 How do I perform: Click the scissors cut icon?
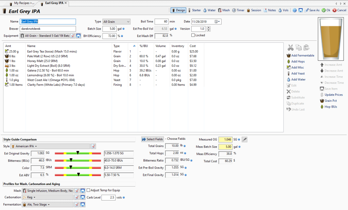[x=290, y=47]
